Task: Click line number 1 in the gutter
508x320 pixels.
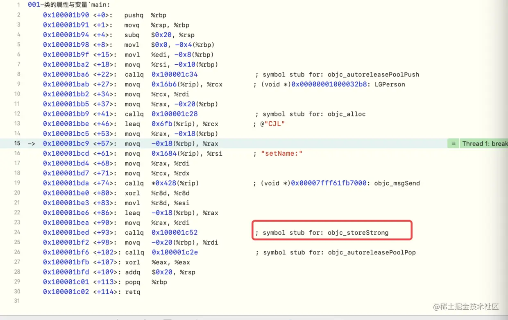Action: [x=18, y=5]
